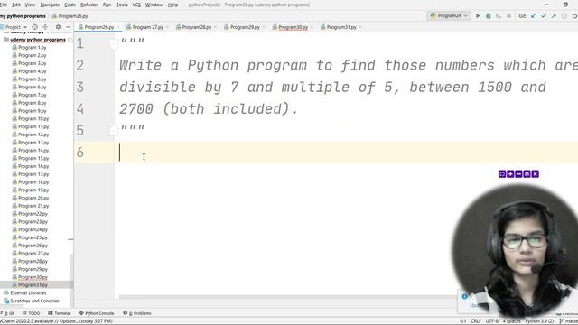Open the File menu
Image resolution: width=578 pixels, height=325 pixels.
coord(4,5)
